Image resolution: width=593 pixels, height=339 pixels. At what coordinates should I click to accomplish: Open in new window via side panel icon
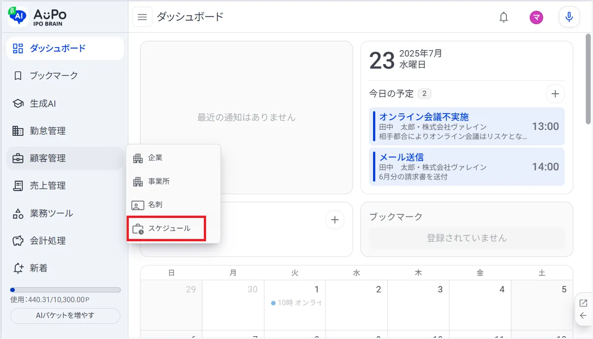583,303
